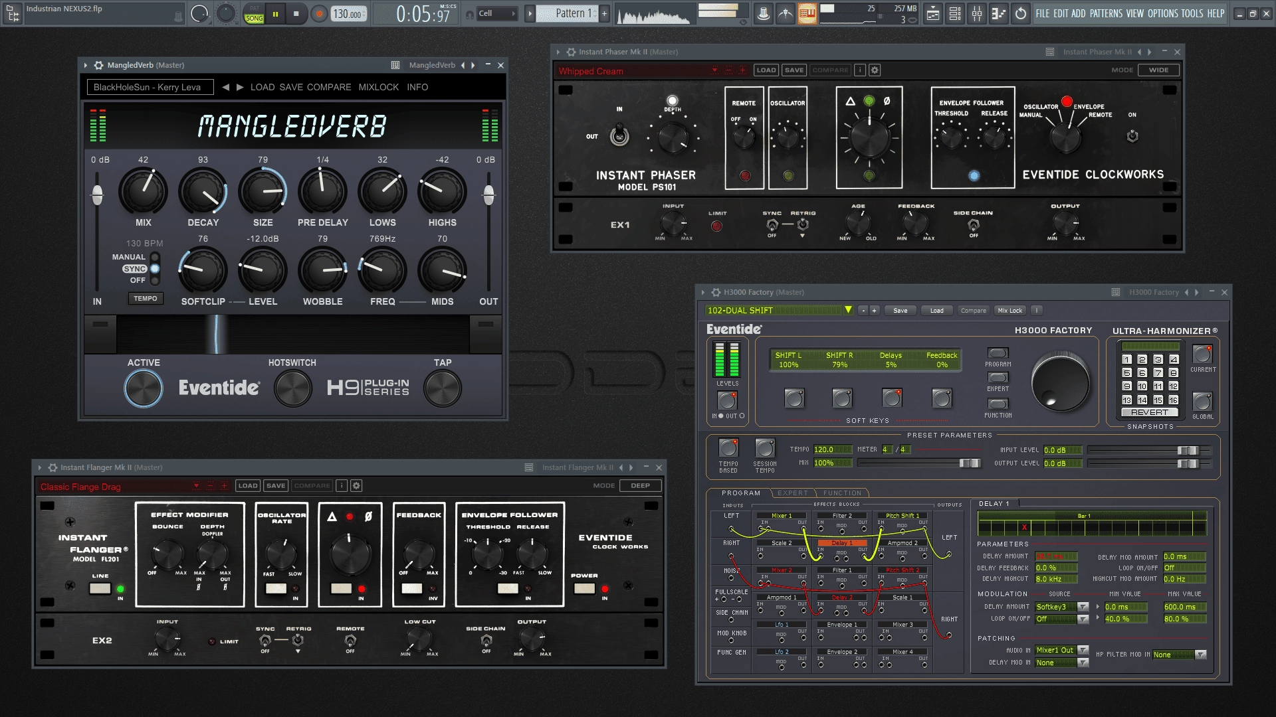Viewport: 1276px width, 717px height.
Task: Add a new pattern with plus button
Action: 604,13
